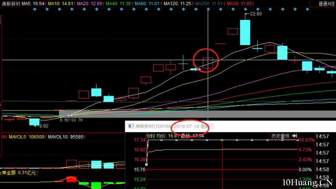Click the 8.92 low price label
The image size is (336, 189).
point(44,126)
